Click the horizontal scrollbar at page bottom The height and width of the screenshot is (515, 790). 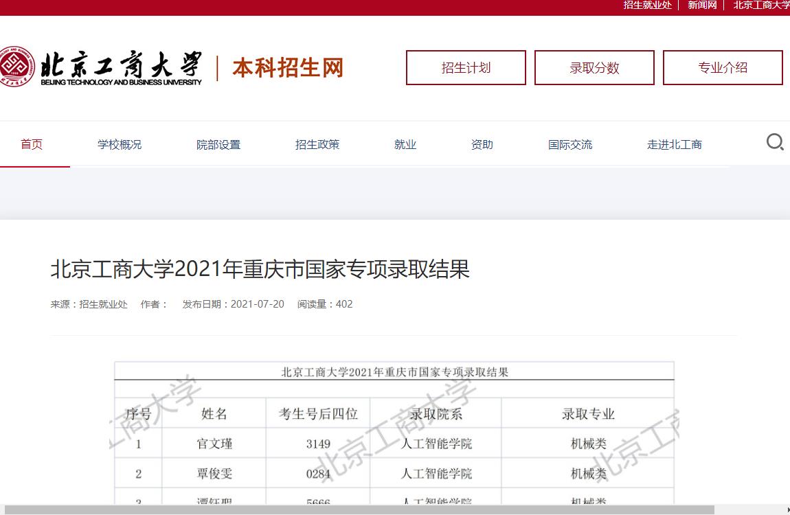click(359, 510)
